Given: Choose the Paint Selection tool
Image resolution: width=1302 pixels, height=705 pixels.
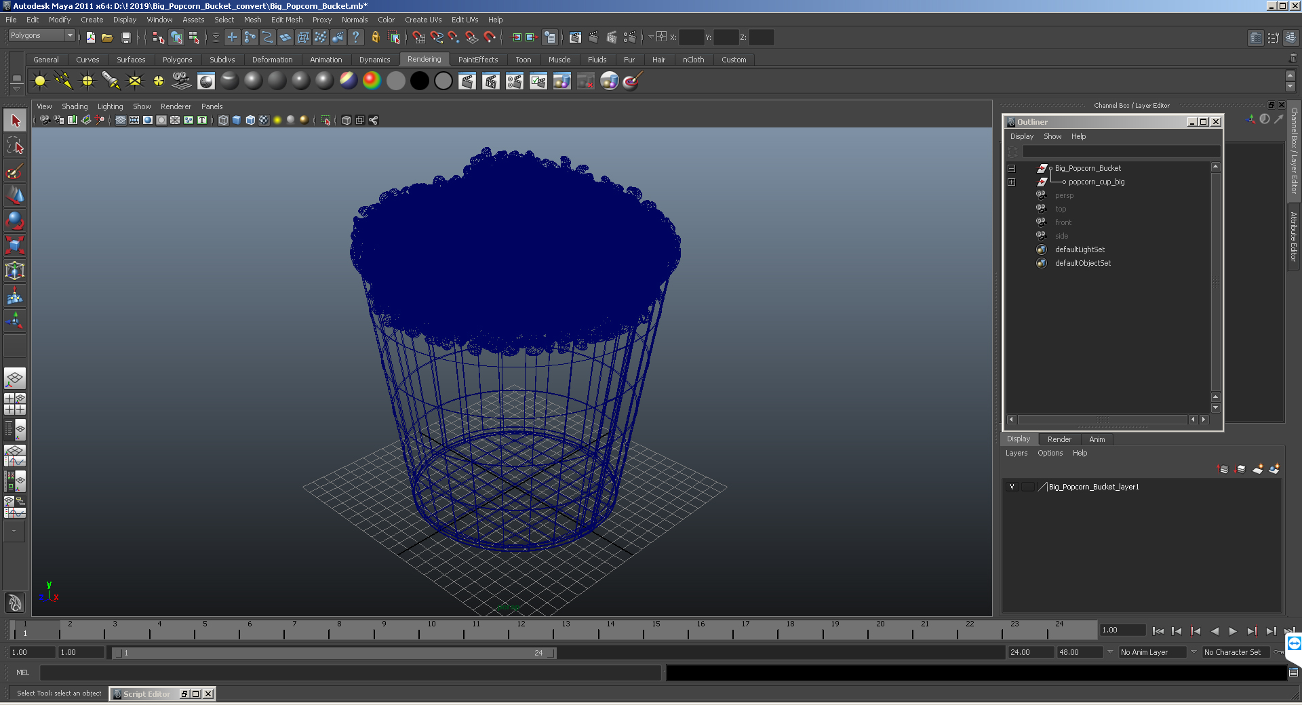Looking at the screenshot, I should 15,171.
